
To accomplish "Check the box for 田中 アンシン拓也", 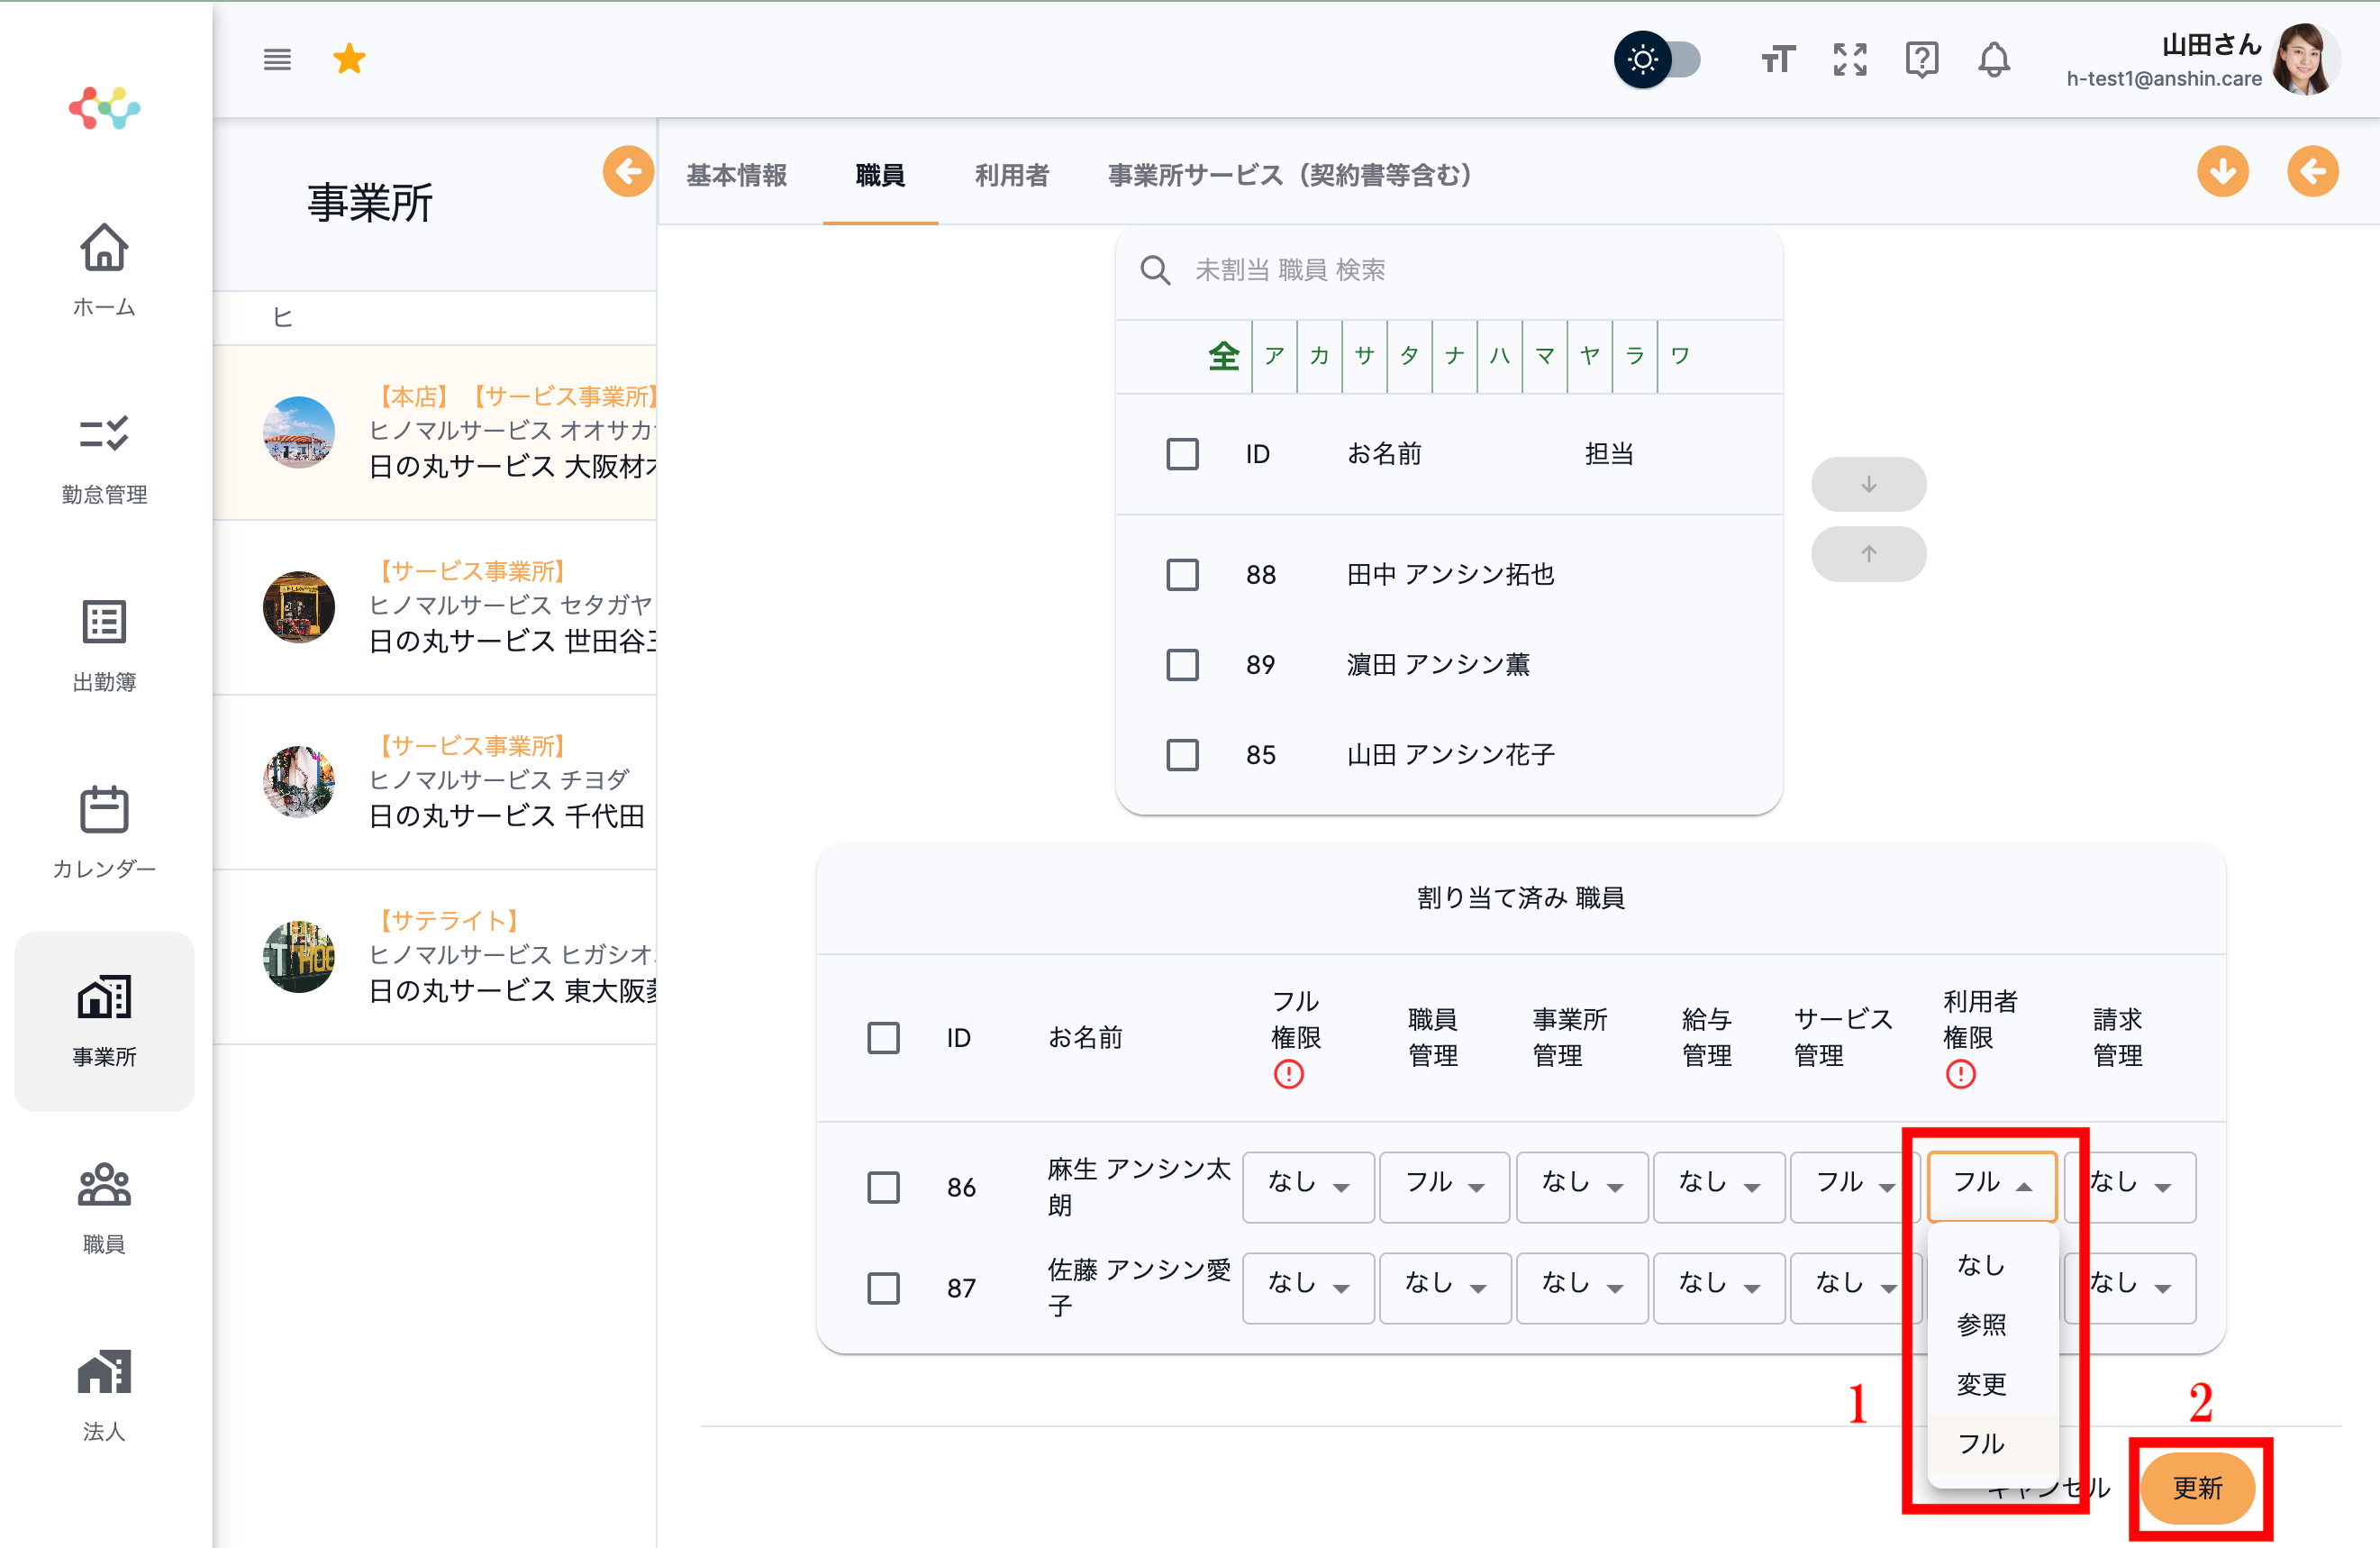I will click(x=1182, y=575).
